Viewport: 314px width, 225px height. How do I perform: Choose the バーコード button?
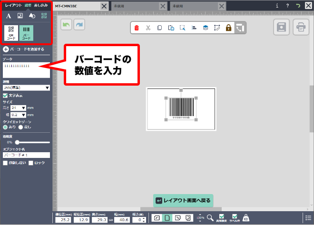click(x=26, y=33)
